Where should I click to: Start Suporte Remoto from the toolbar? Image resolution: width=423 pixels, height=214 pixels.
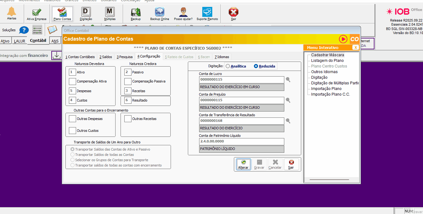pos(207,13)
